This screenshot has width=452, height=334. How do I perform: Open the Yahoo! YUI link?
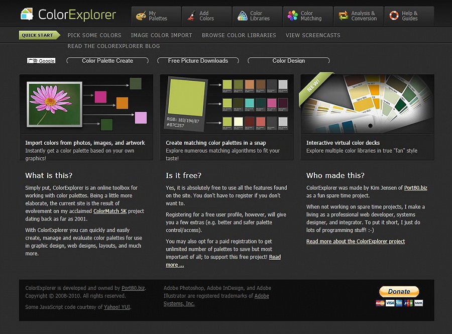pos(117,307)
